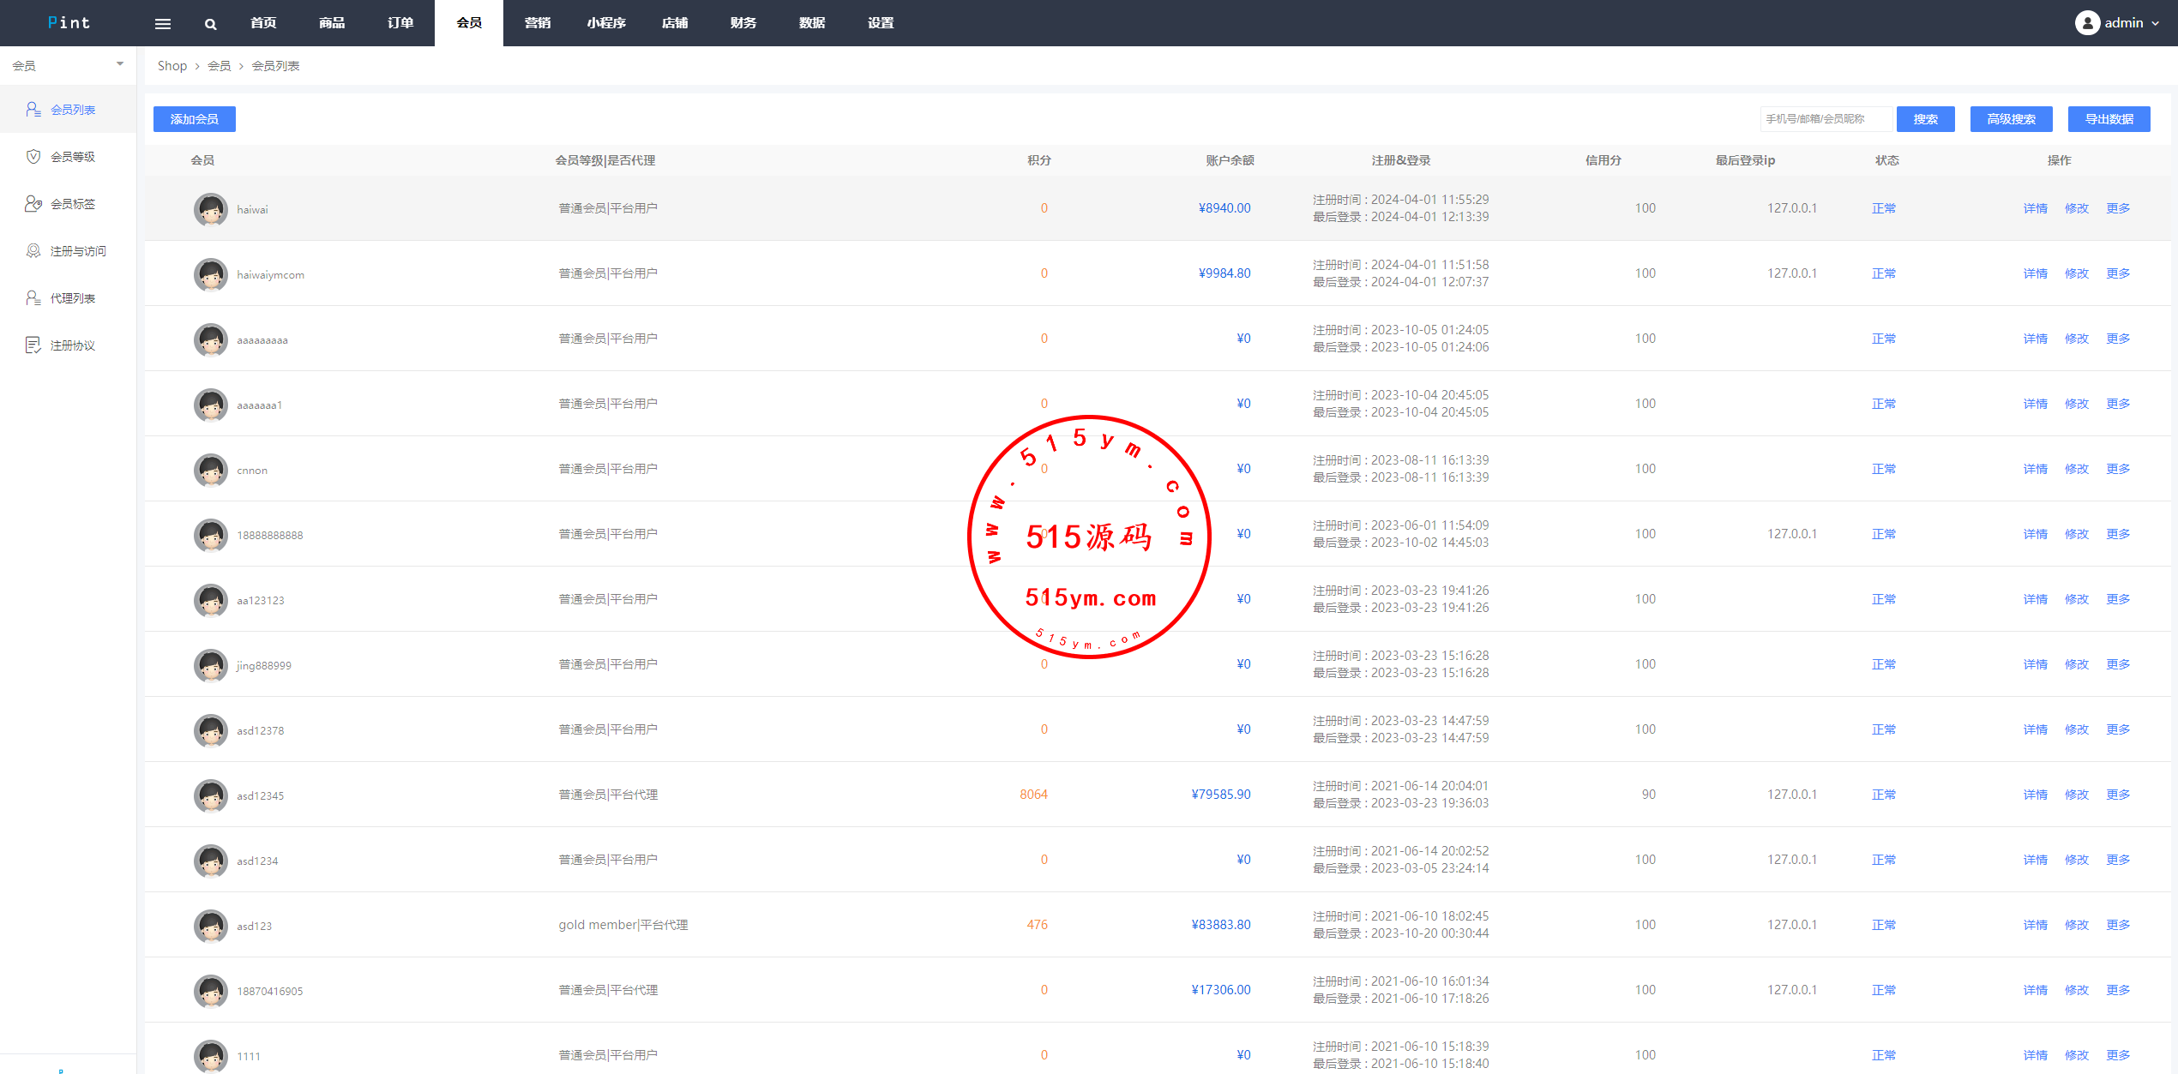The image size is (2178, 1074).
Task: Click the 导出数据 button
Action: 2109,119
